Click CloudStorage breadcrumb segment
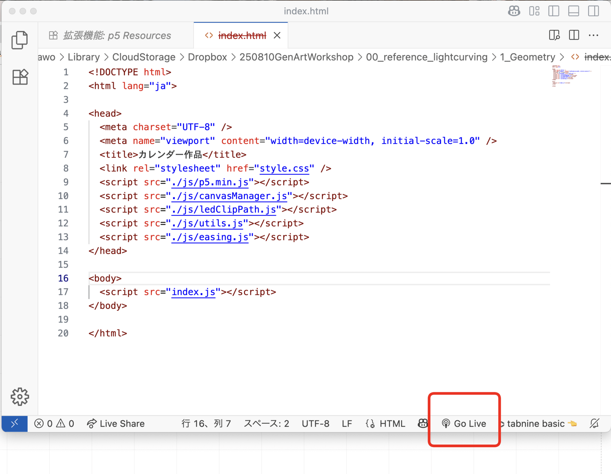The width and height of the screenshot is (611, 474). 144,57
